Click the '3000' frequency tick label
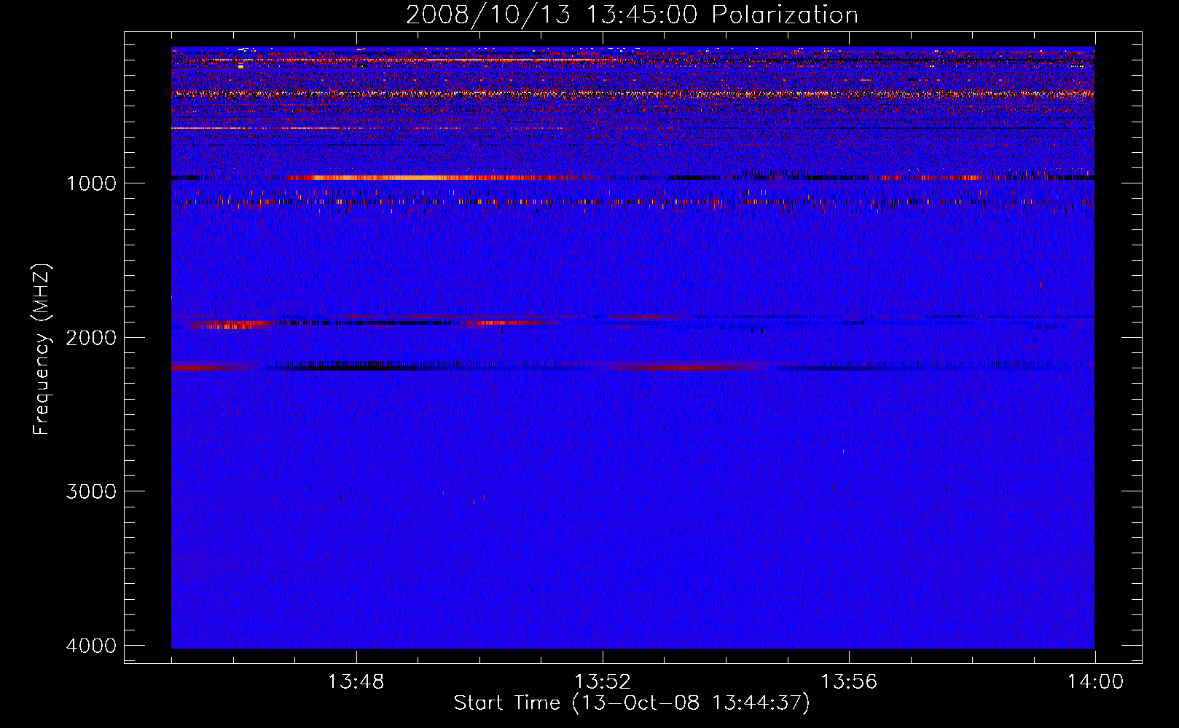Viewport: 1179px width, 728px height. point(91,491)
